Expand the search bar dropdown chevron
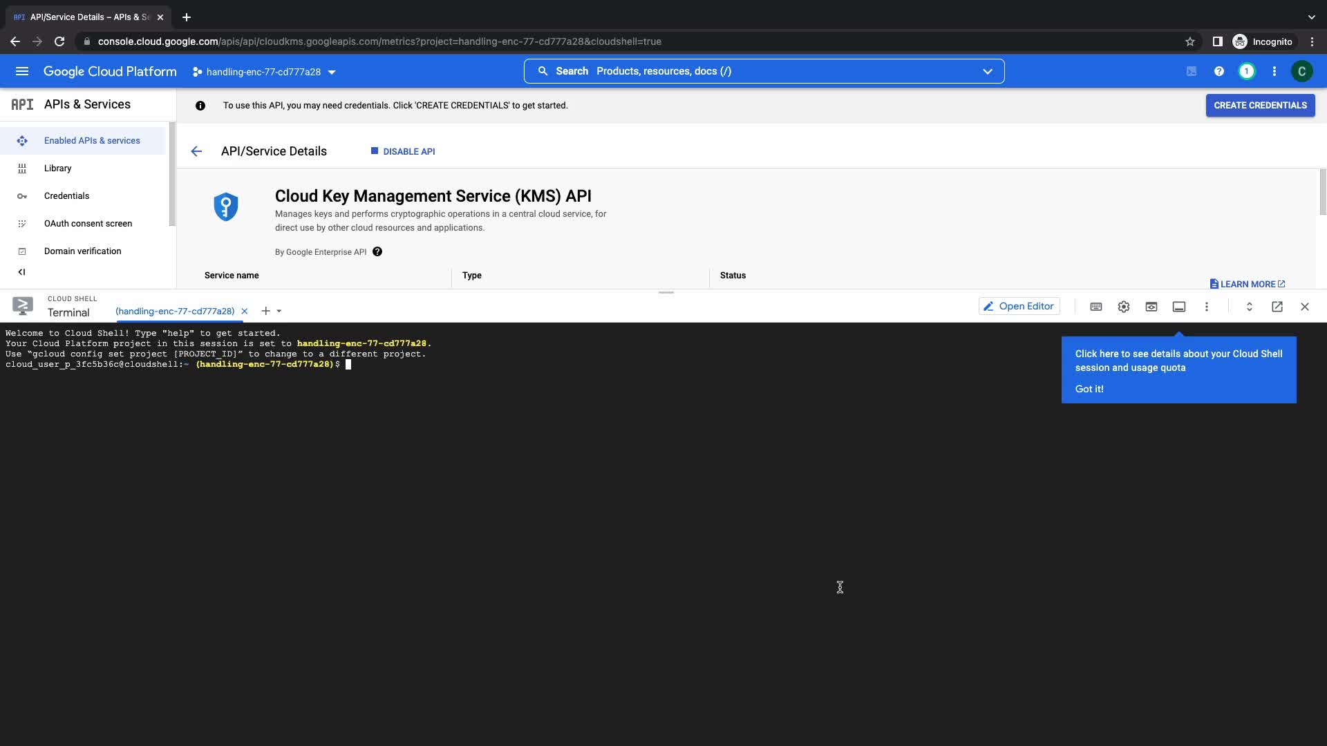 click(x=988, y=71)
